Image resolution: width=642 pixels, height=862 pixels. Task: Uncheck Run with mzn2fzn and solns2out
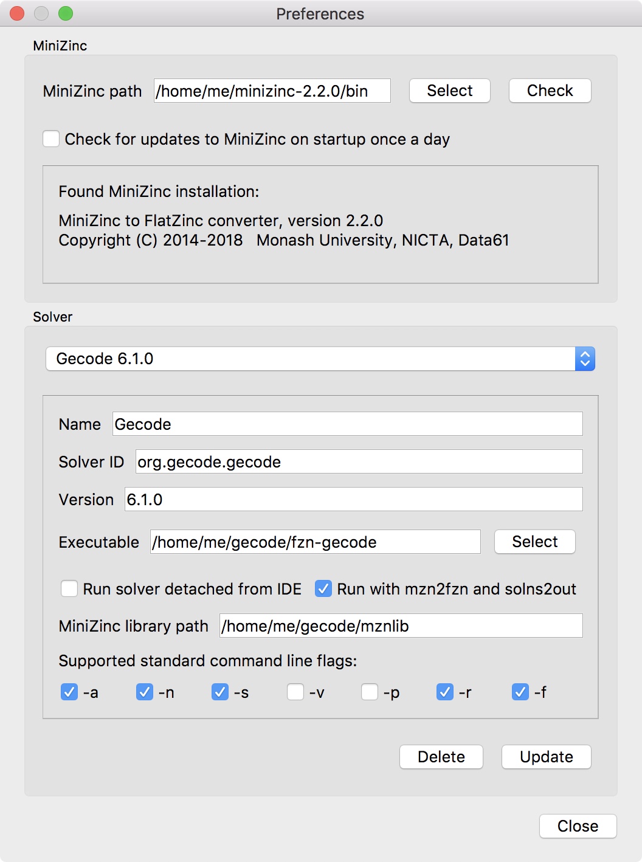pos(323,589)
